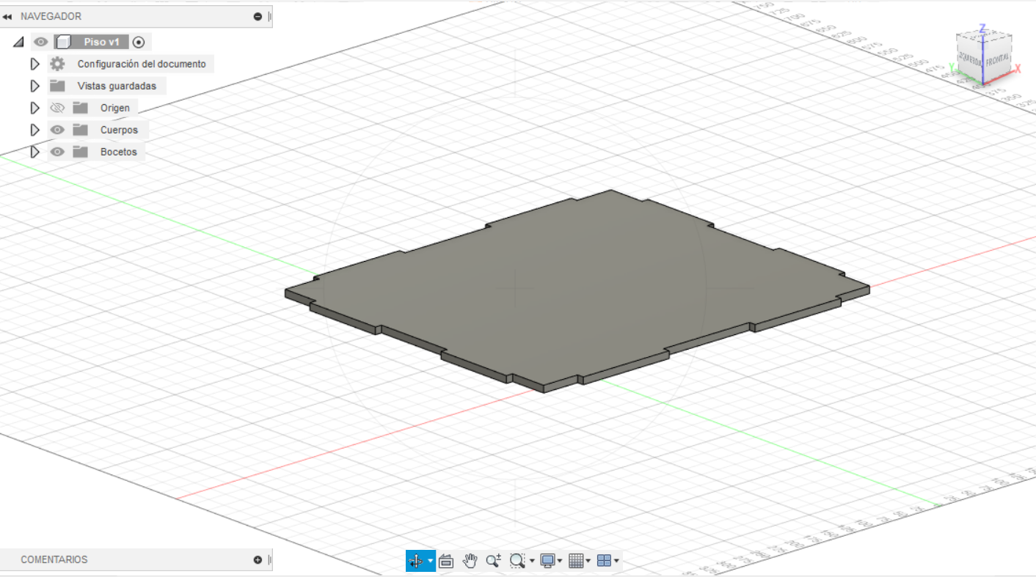Select the Cuerpos label
The image size is (1036, 577).
[119, 130]
